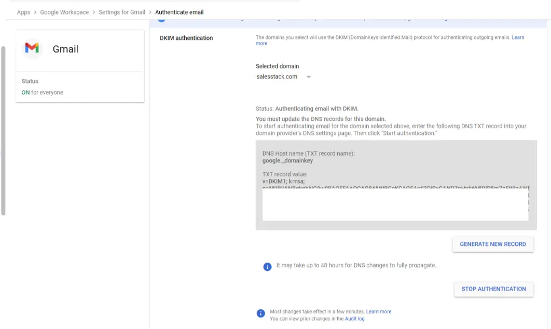Click info icon beside DNS propagate note
Screen dimensions: 551x329
[x=267, y=267]
